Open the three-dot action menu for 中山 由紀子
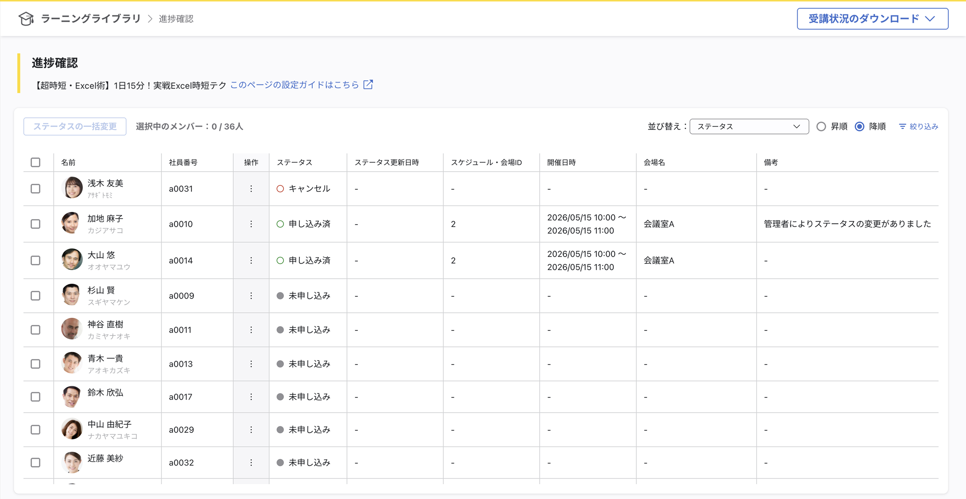 coord(251,430)
